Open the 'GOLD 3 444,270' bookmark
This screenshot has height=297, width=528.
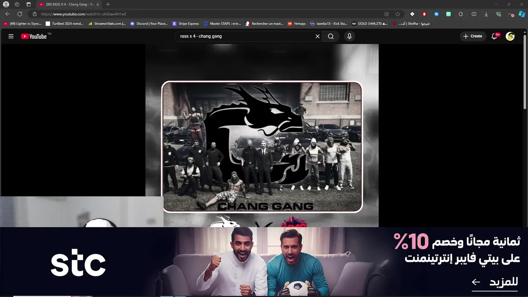370,24
